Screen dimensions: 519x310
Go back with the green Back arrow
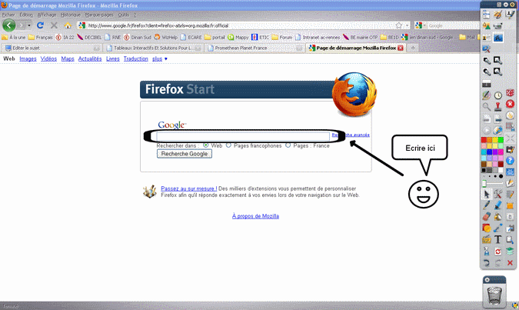pyautogui.click(x=9, y=25)
